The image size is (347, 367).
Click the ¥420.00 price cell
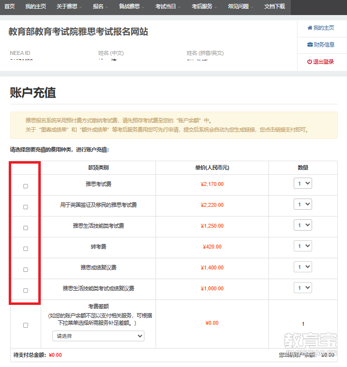point(212,247)
